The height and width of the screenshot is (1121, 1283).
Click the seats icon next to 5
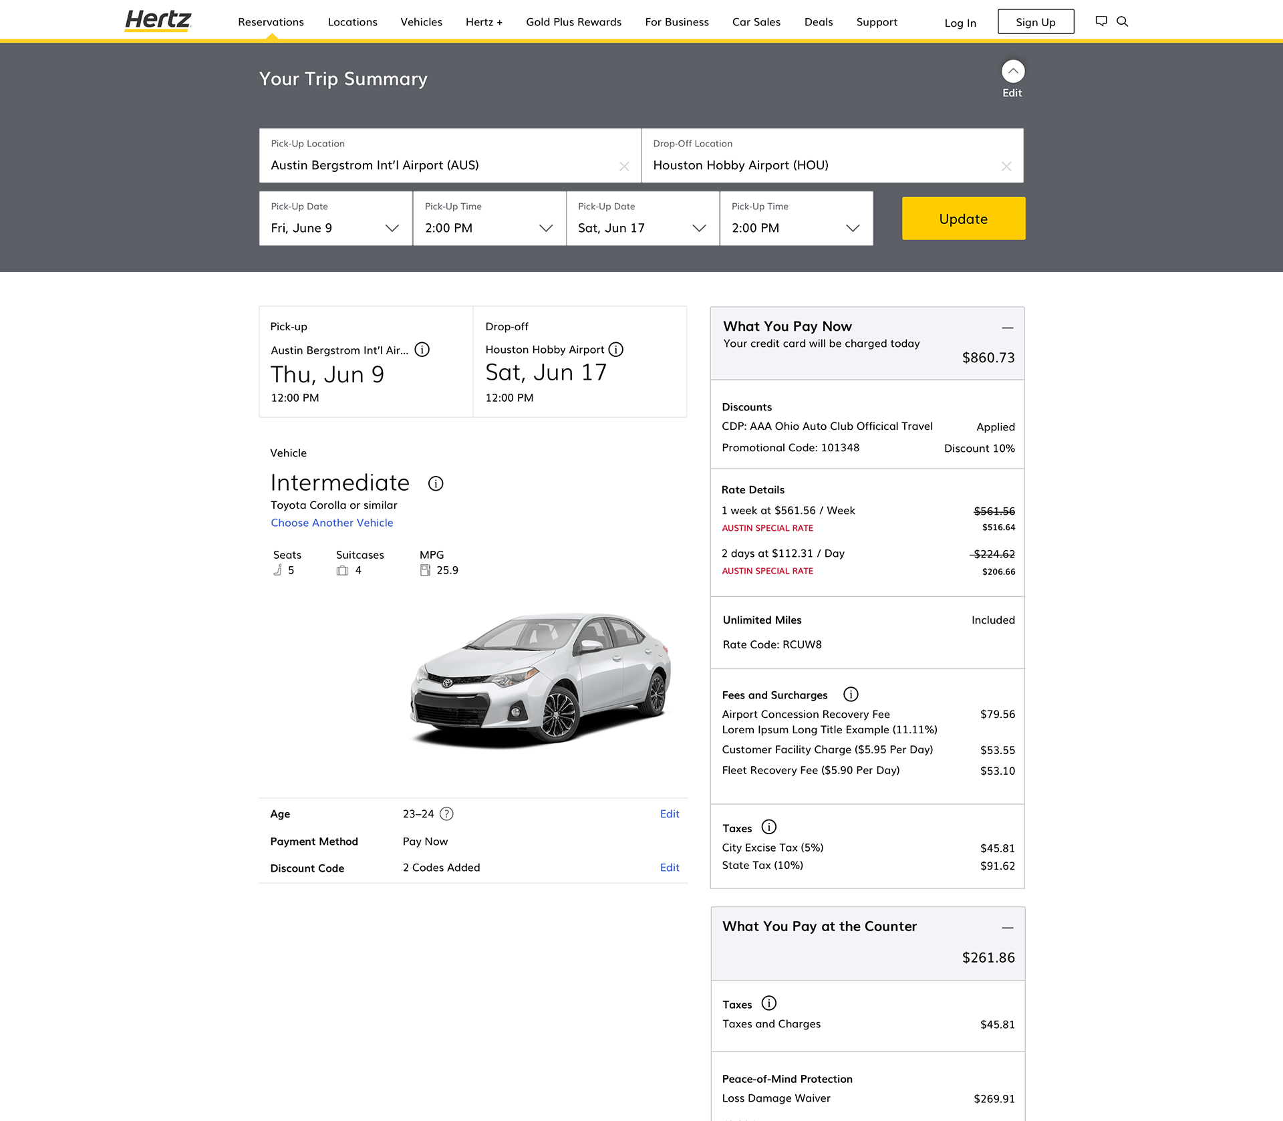(277, 570)
